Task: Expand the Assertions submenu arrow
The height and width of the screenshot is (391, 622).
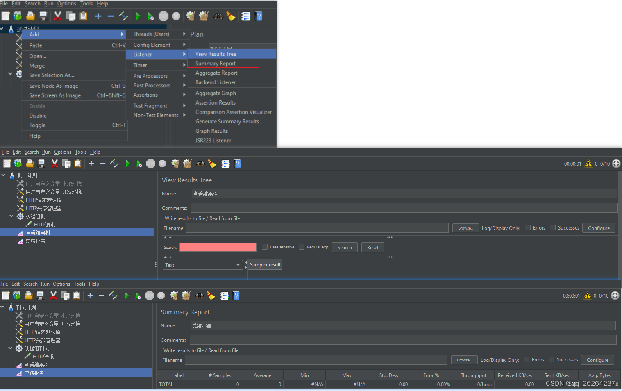Action: tap(184, 95)
